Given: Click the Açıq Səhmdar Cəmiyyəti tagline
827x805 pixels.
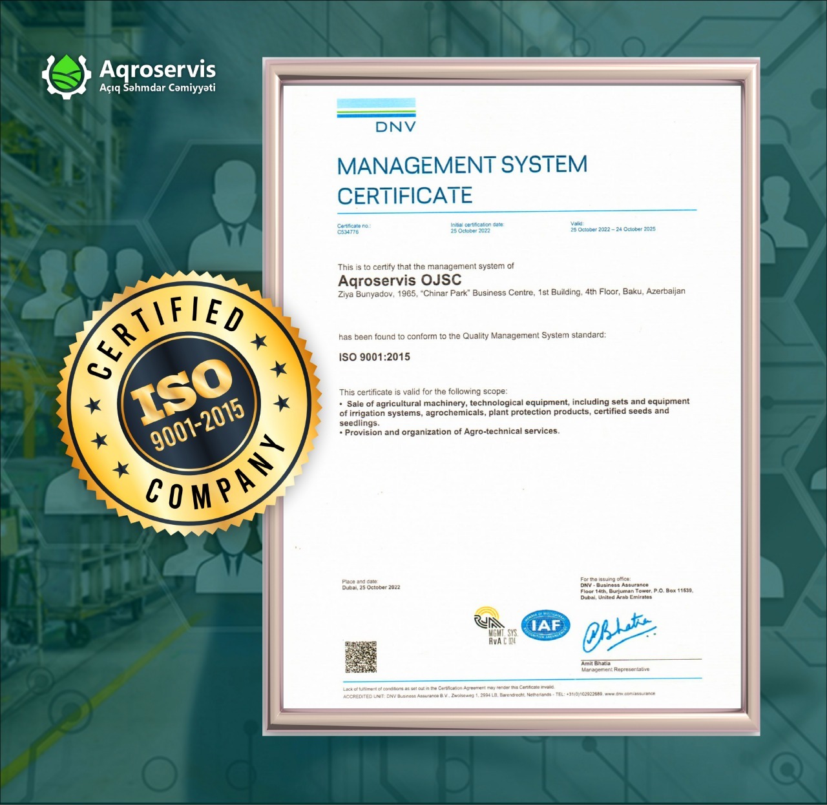Looking at the screenshot, I should click(158, 88).
